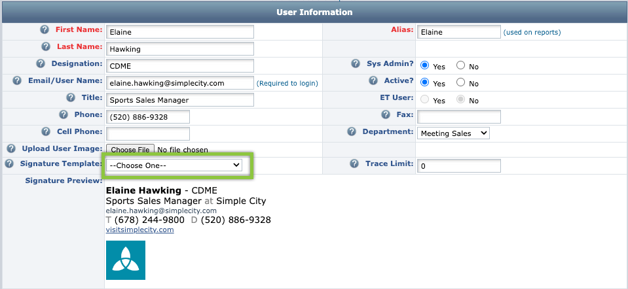Click Choose File to upload image
Viewport: 628px width, 289px height.
[x=130, y=150]
